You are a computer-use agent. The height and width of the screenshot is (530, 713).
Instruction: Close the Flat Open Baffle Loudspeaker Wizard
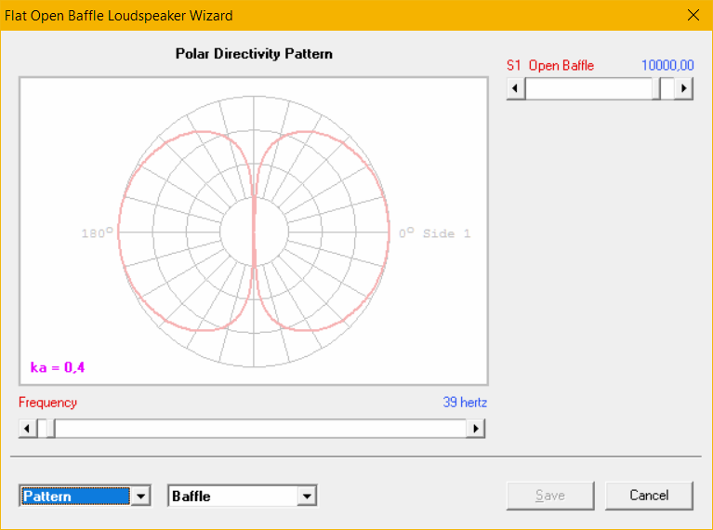coord(693,15)
